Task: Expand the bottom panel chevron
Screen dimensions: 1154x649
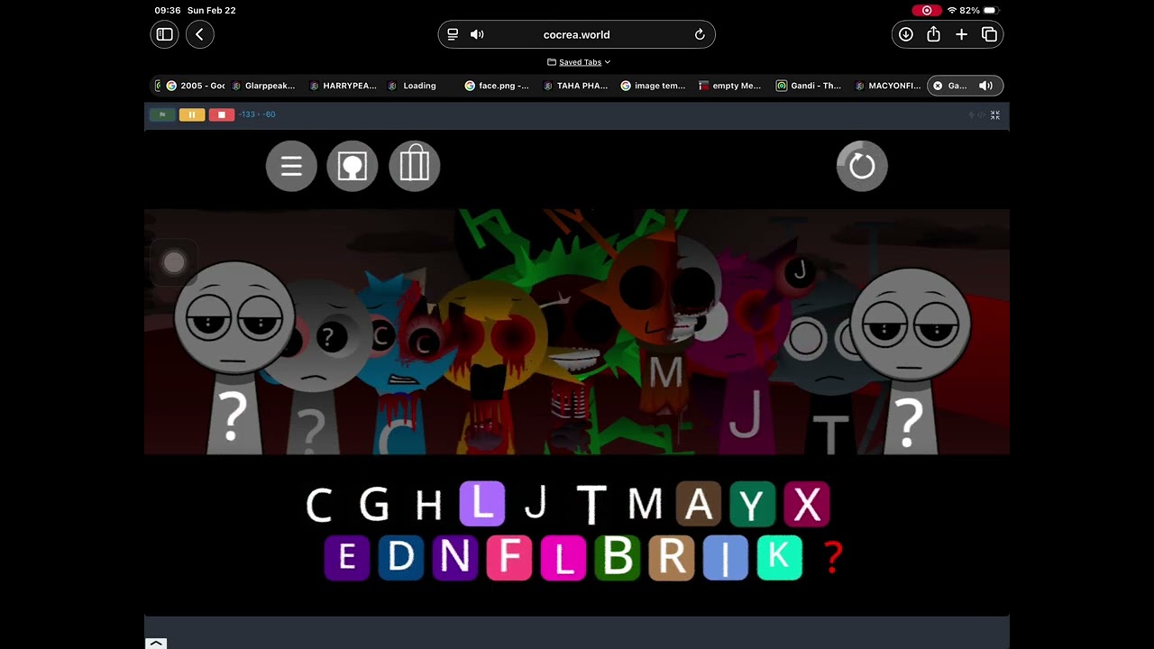Action: pos(156,643)
